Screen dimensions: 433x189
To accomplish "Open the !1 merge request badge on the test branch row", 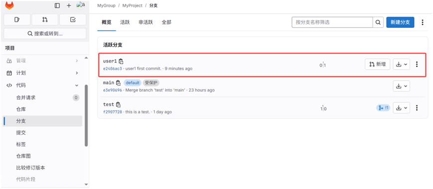I will [x=383, y=108].
